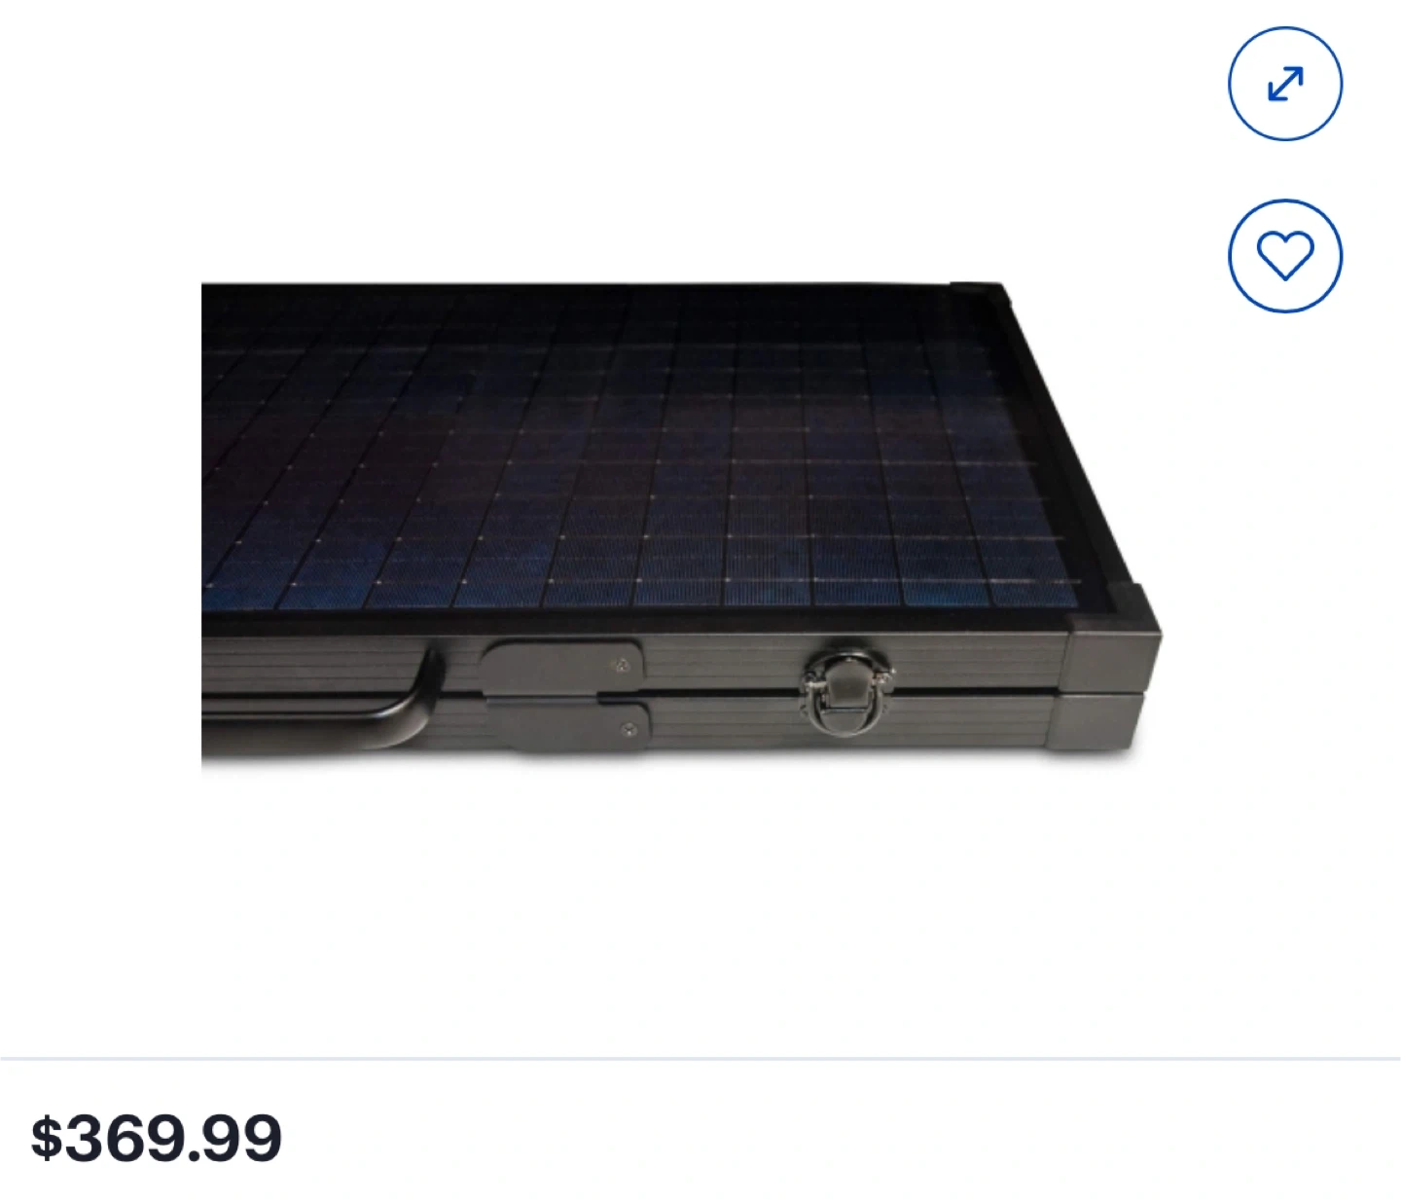Click the divider line above the price

click(x=700, y=1057)
